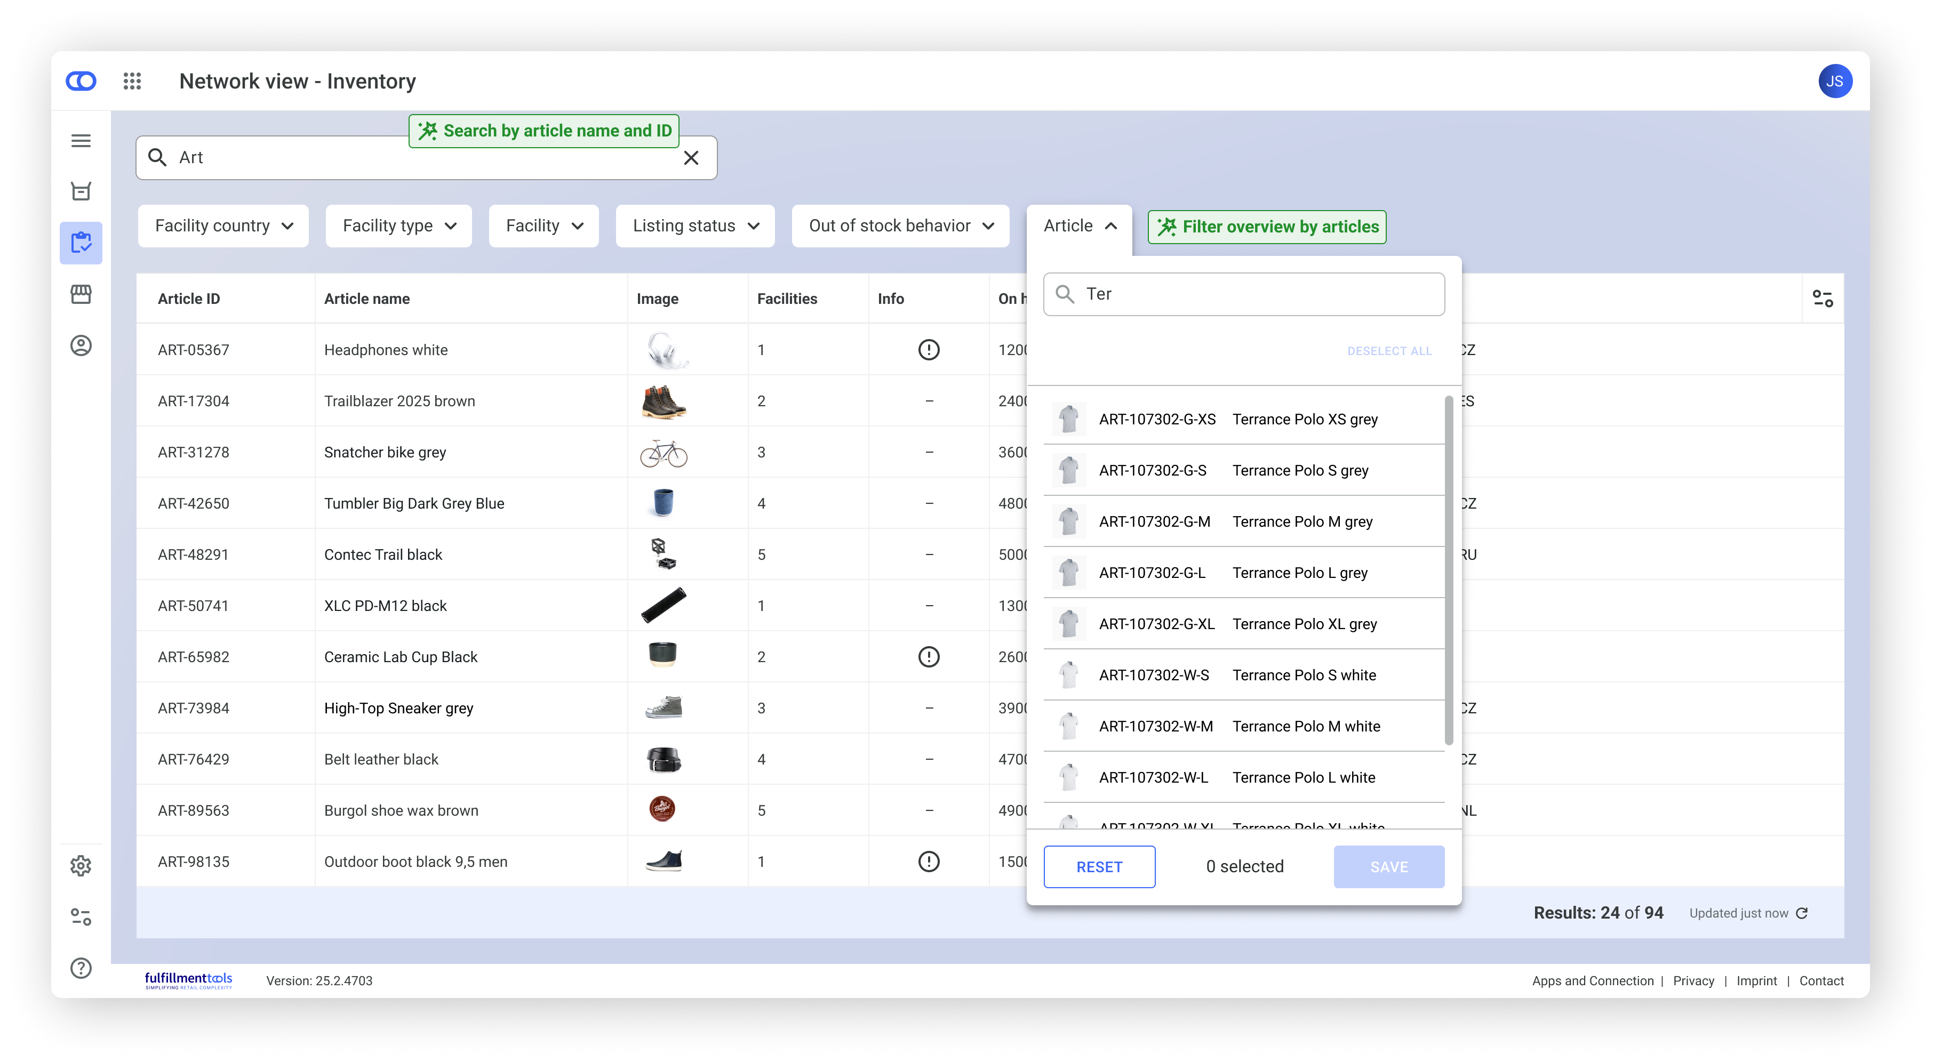Image resolution: width=1934 pixels, height=1062 pixels.
Task: Open the shopping basket sidebar icon
Action: pos(81,191)
